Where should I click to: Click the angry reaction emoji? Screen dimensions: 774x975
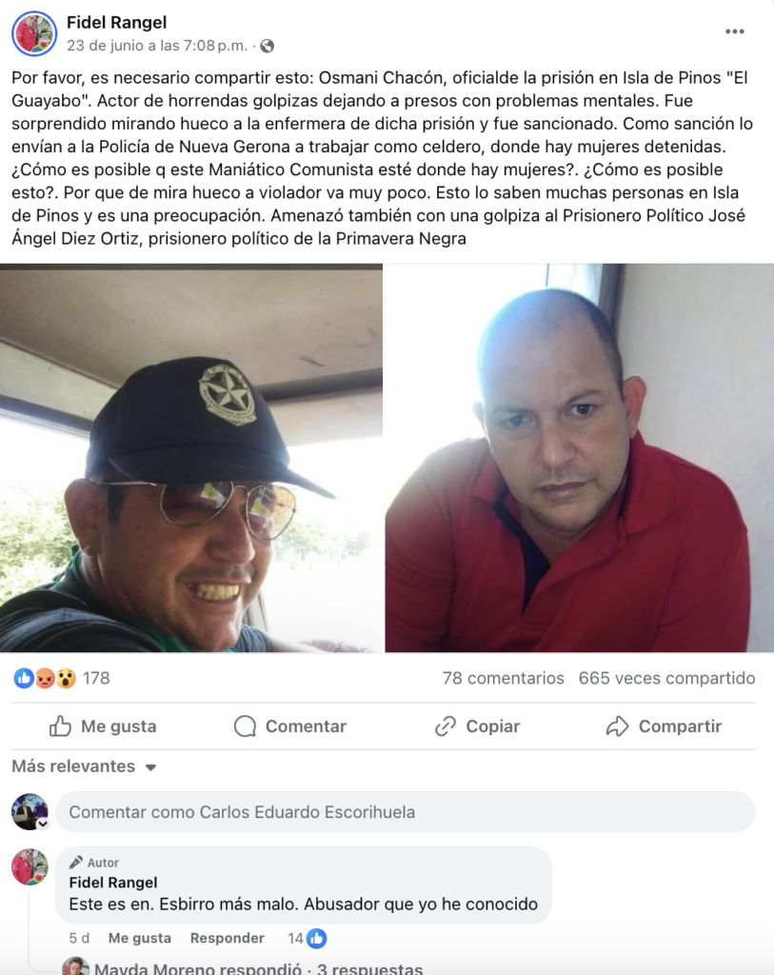point(45,678)
